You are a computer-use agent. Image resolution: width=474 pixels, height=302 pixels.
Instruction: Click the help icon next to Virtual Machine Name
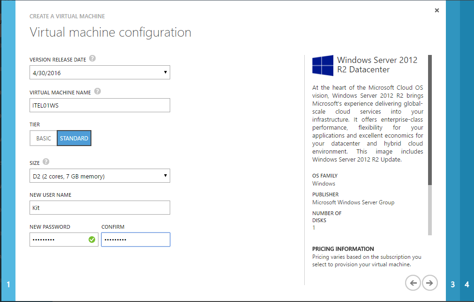[98, 91]
